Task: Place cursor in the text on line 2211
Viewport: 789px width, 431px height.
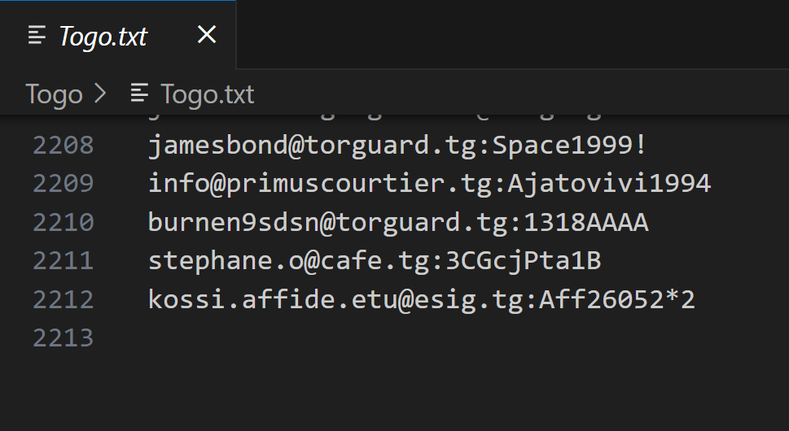Action: pos(374,260)
